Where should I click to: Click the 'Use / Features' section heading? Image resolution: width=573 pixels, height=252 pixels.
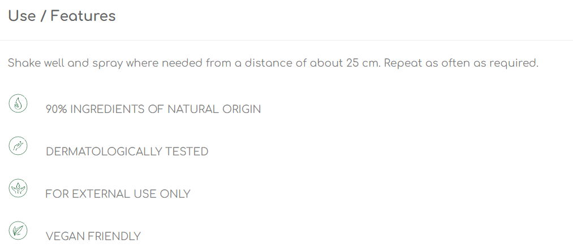(x=62, y=16)
